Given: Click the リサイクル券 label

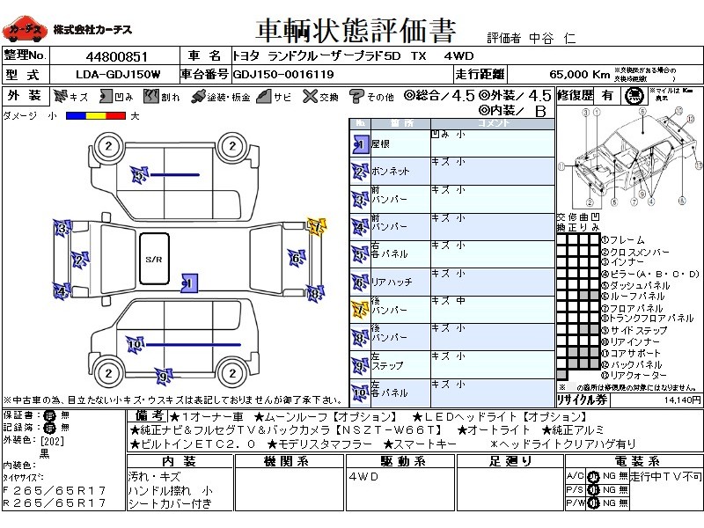Looking at the screenshot, I should tap(583, 400).
